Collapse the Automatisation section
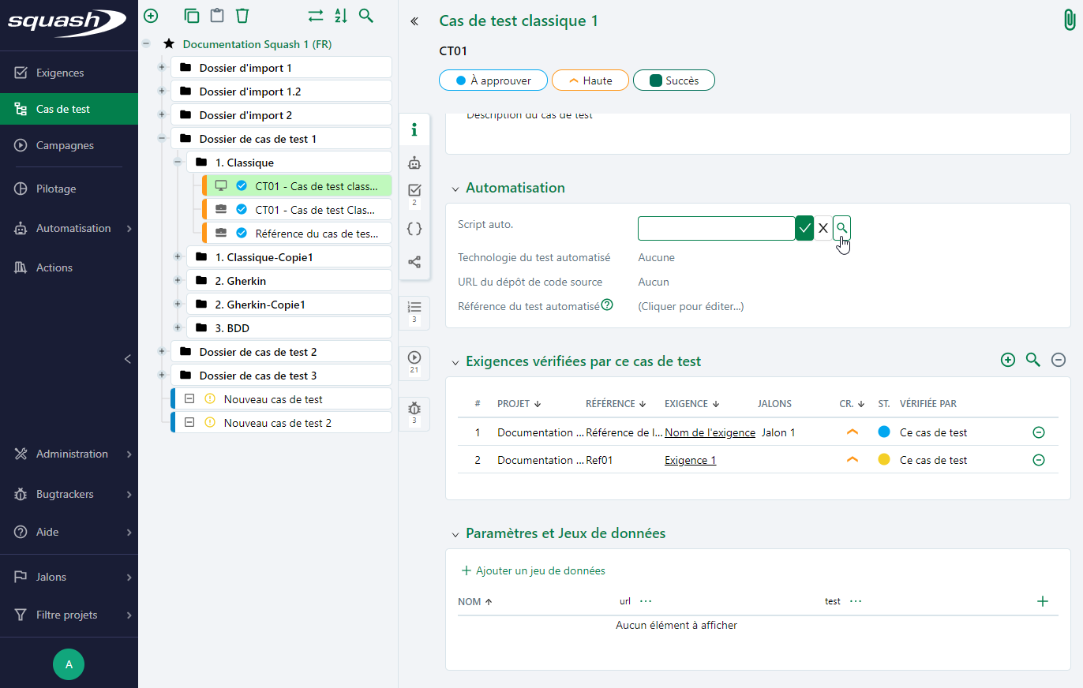Screen dimensions: 1083x688 point(455,188)
